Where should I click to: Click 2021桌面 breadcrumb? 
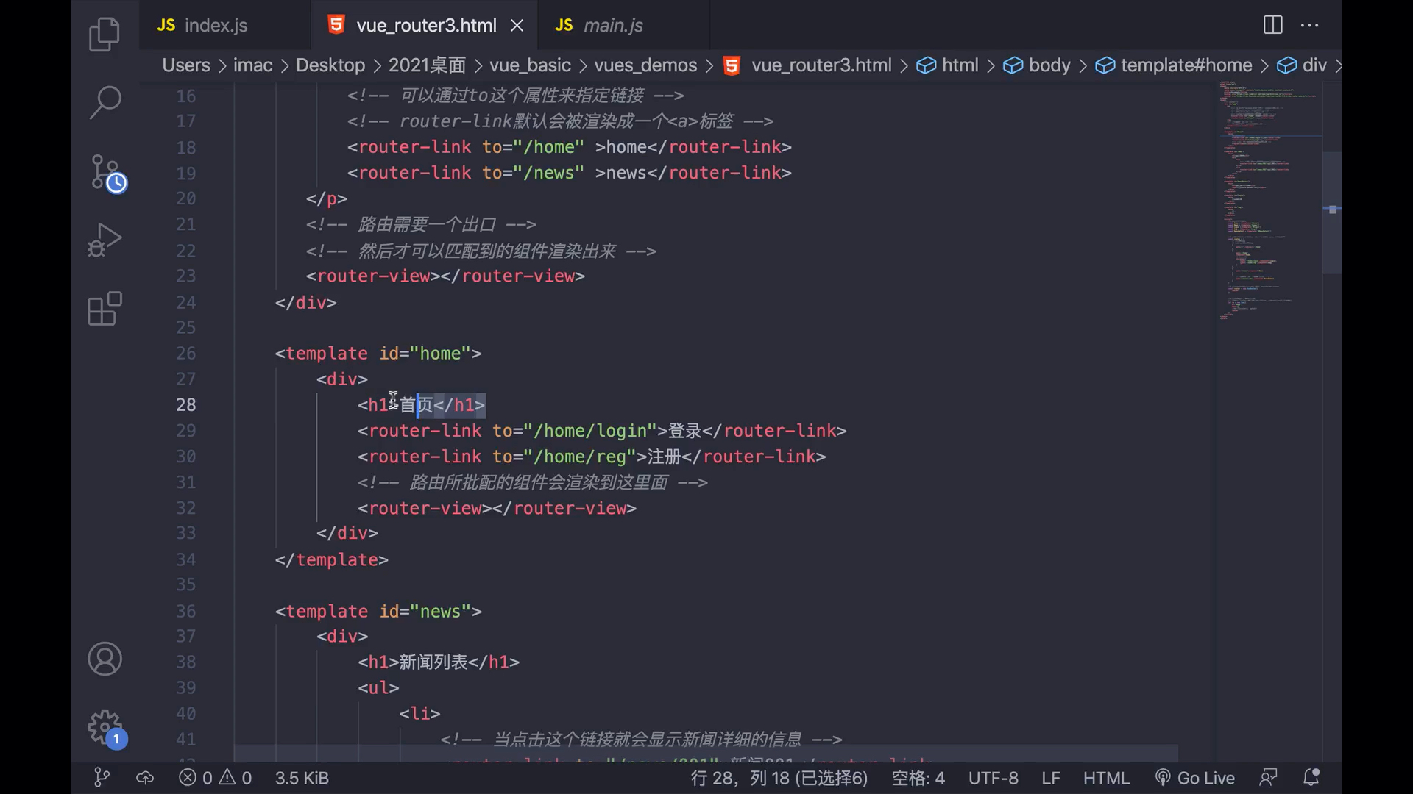click(x=427, y=65)
